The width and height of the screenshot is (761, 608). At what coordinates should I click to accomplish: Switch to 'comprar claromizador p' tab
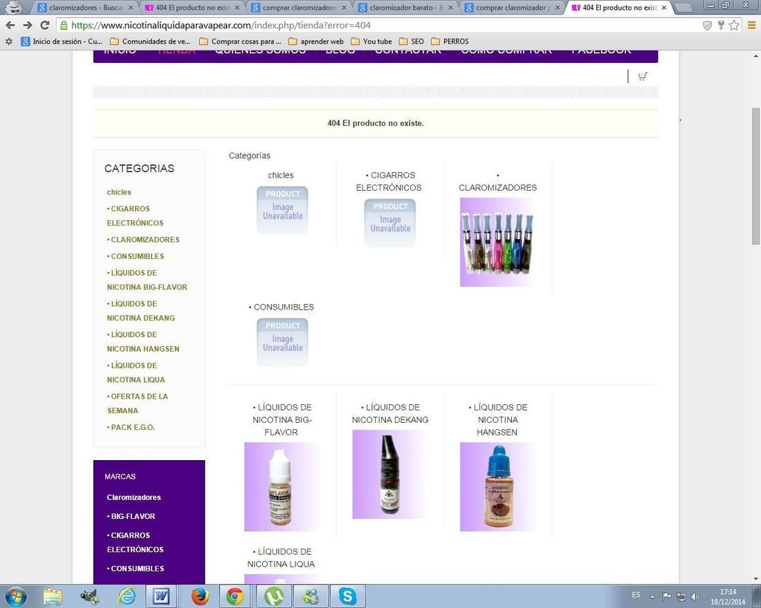point(513,8)
